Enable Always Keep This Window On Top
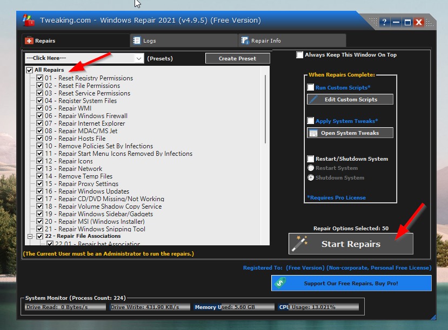 [299, 54]
